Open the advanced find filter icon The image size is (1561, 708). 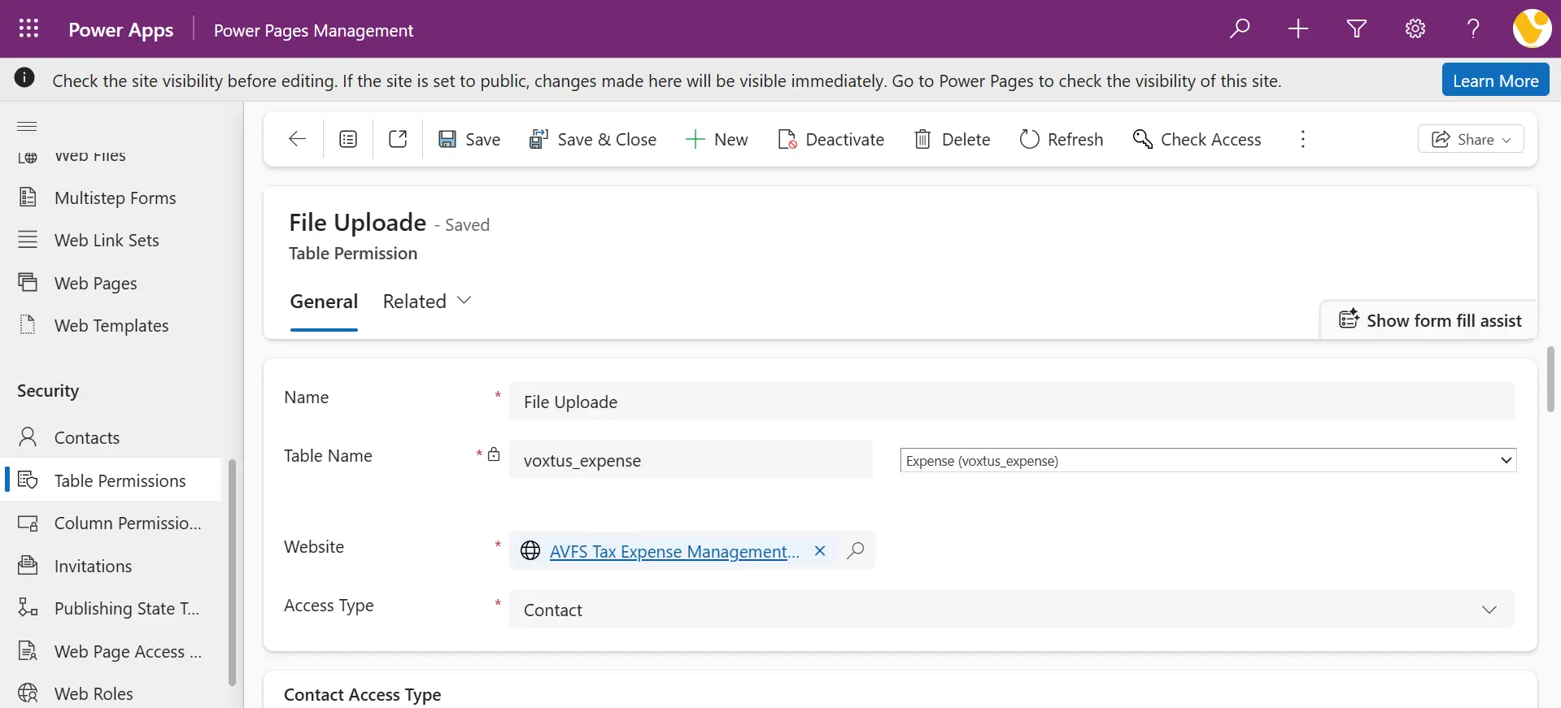pyautogui.click(x=1357, y=28)
